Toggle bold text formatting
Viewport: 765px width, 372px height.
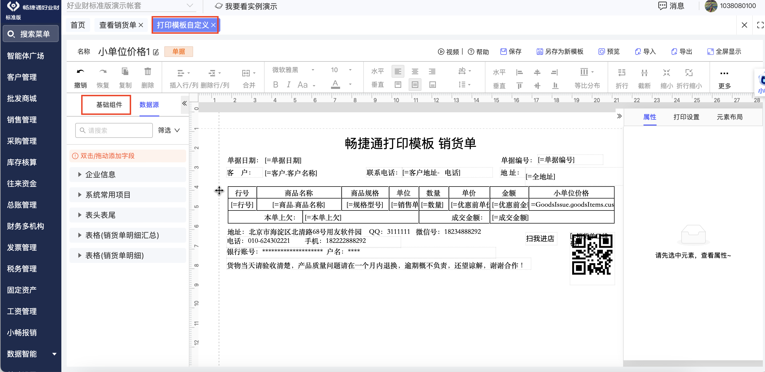(275, 85)
